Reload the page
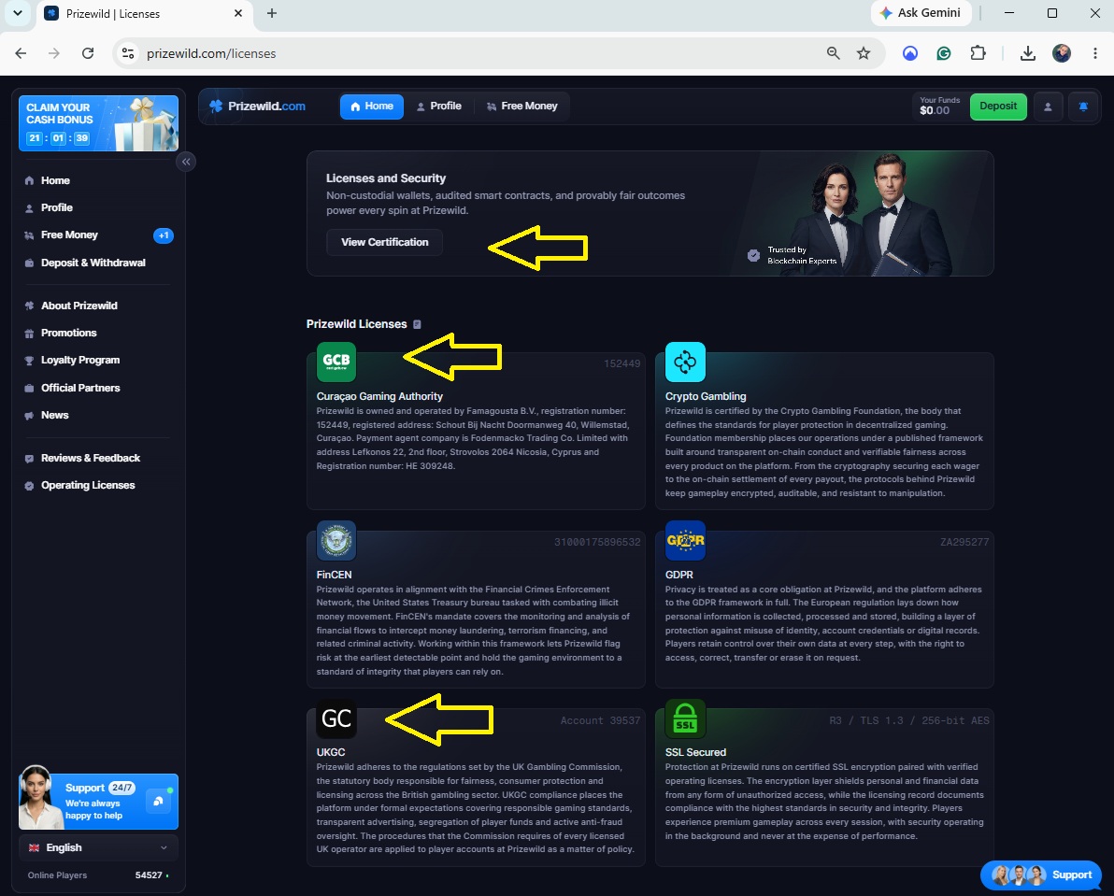The height and width of the screenshot is (896, 1114). tap(88, 53)
